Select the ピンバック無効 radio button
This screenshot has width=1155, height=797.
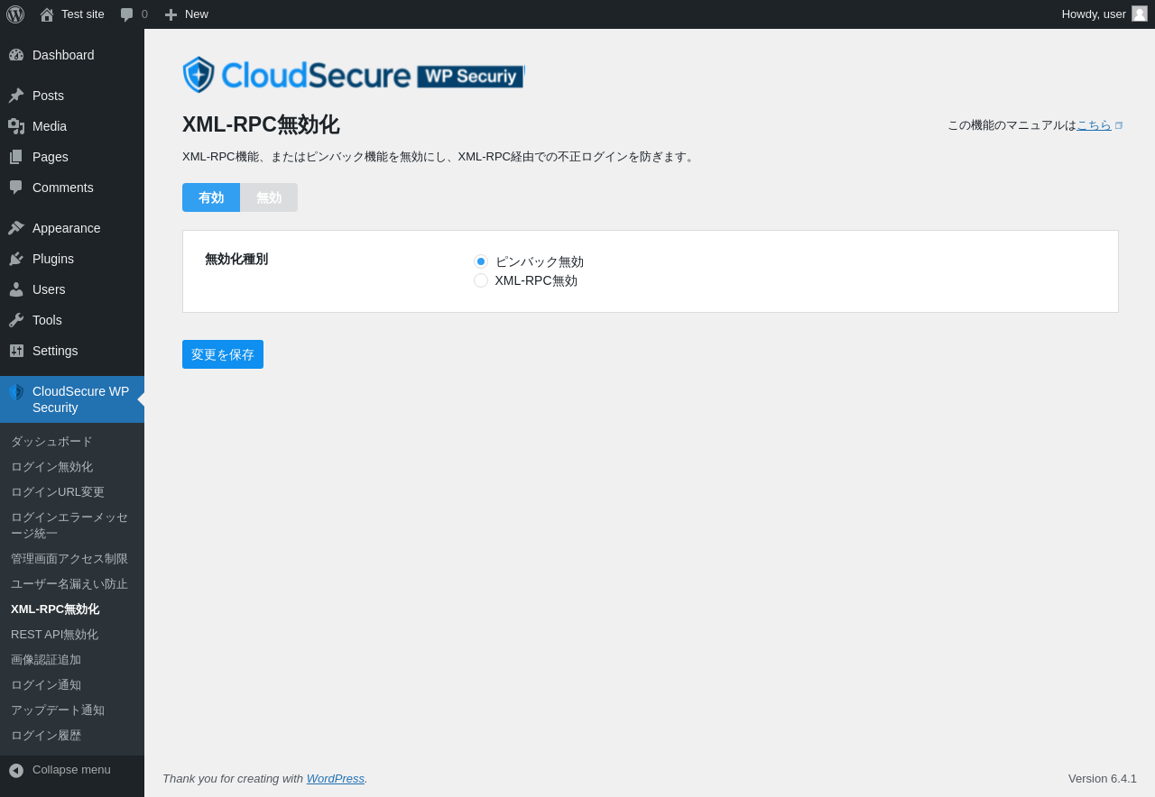pos(481,261)
